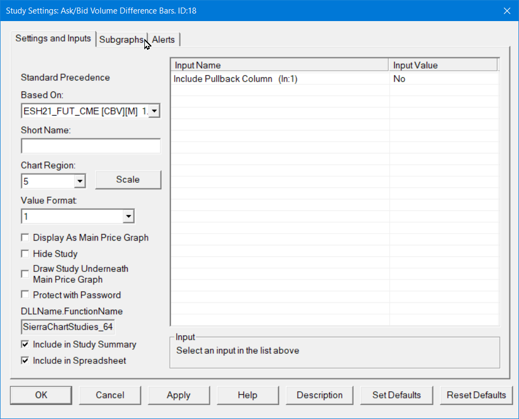This screenshot has width=519, height=419.
Task: Open the Based On dropdown
Action: point(154,111)
